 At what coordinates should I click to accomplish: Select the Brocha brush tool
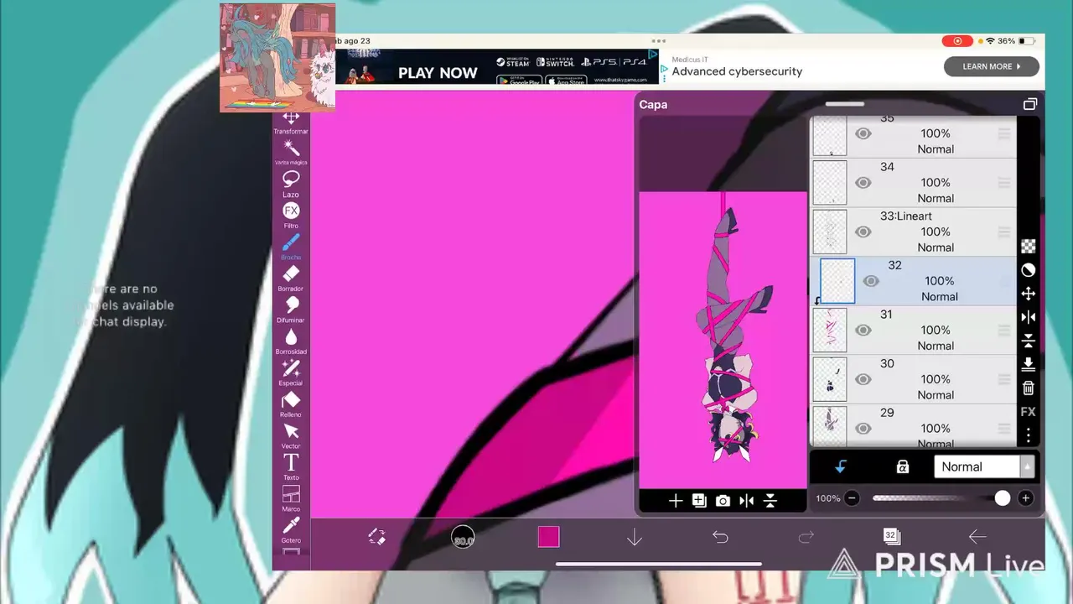(x=291, y=247)
